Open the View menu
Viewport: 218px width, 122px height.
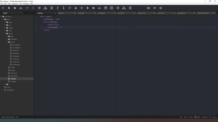point(9,4)
